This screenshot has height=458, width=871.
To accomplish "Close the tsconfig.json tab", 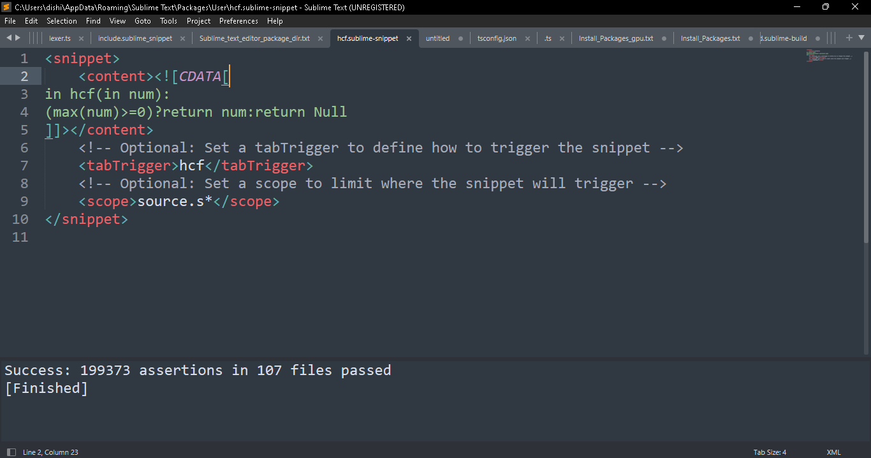I will point(527,38).
